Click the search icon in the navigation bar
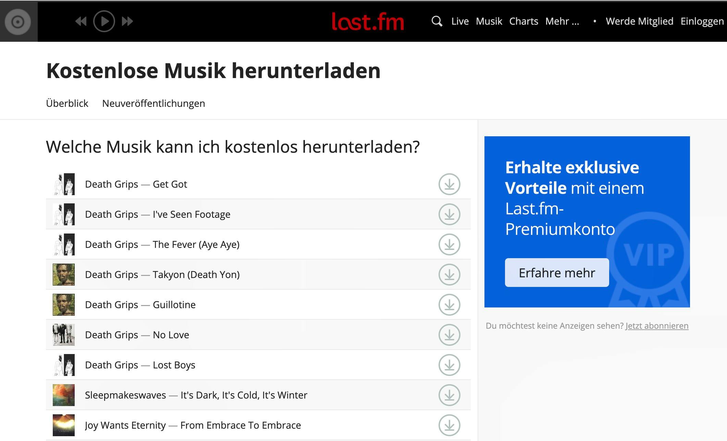727x441 pixels. 436,21
